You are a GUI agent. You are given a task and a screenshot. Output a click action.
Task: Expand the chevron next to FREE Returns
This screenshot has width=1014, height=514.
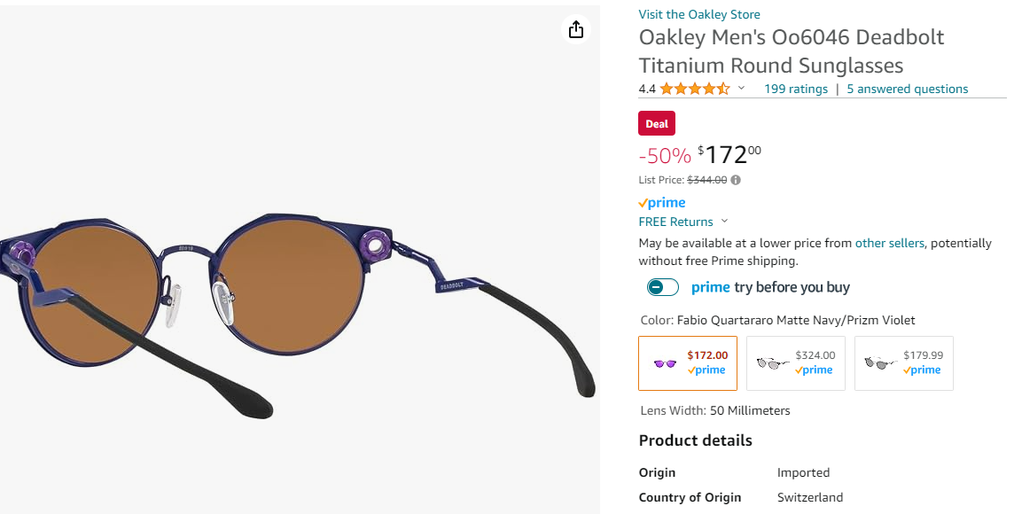point(724,222)
